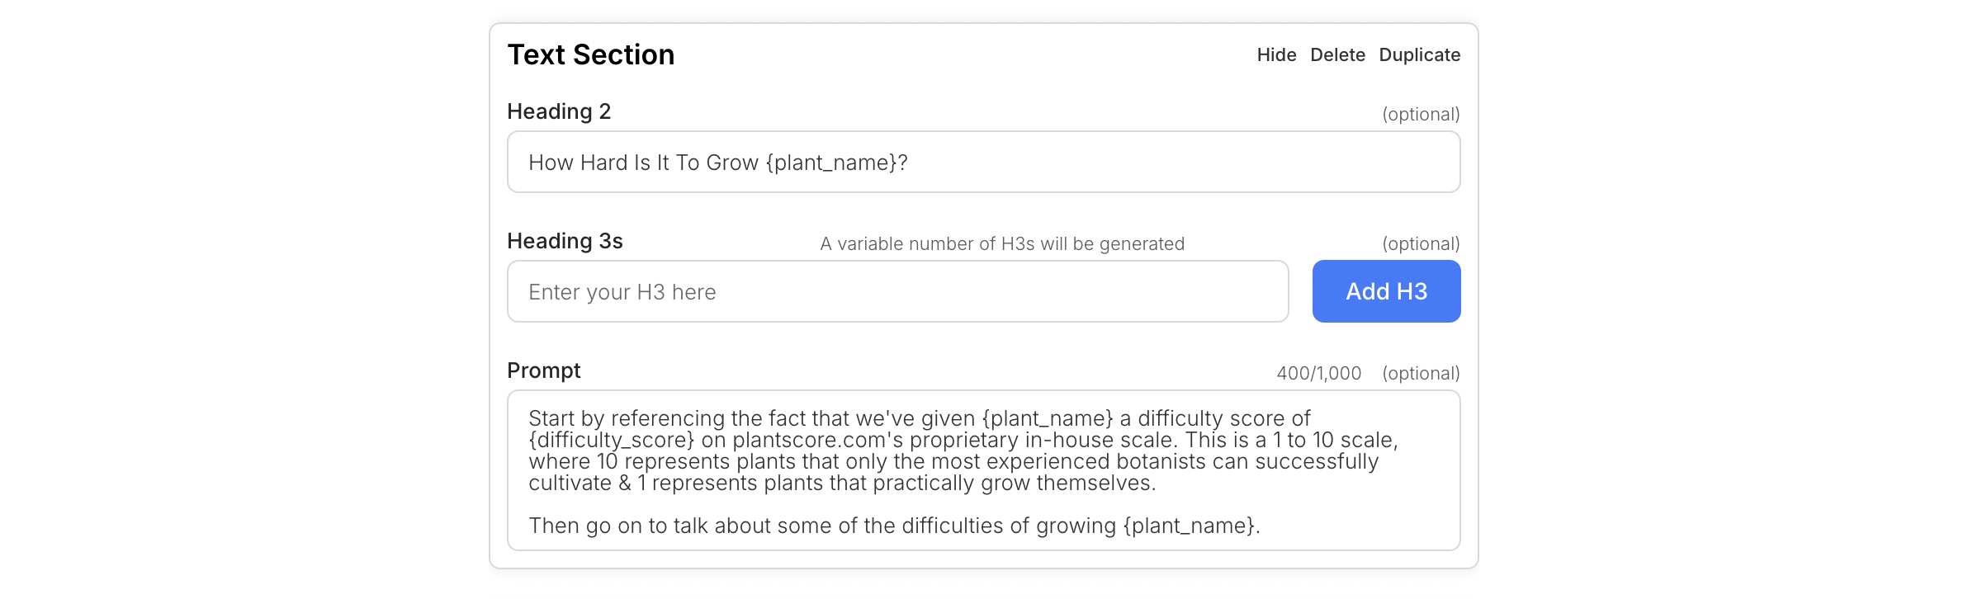Click the Heading 3s label
1968x599 pixels.
565,241
